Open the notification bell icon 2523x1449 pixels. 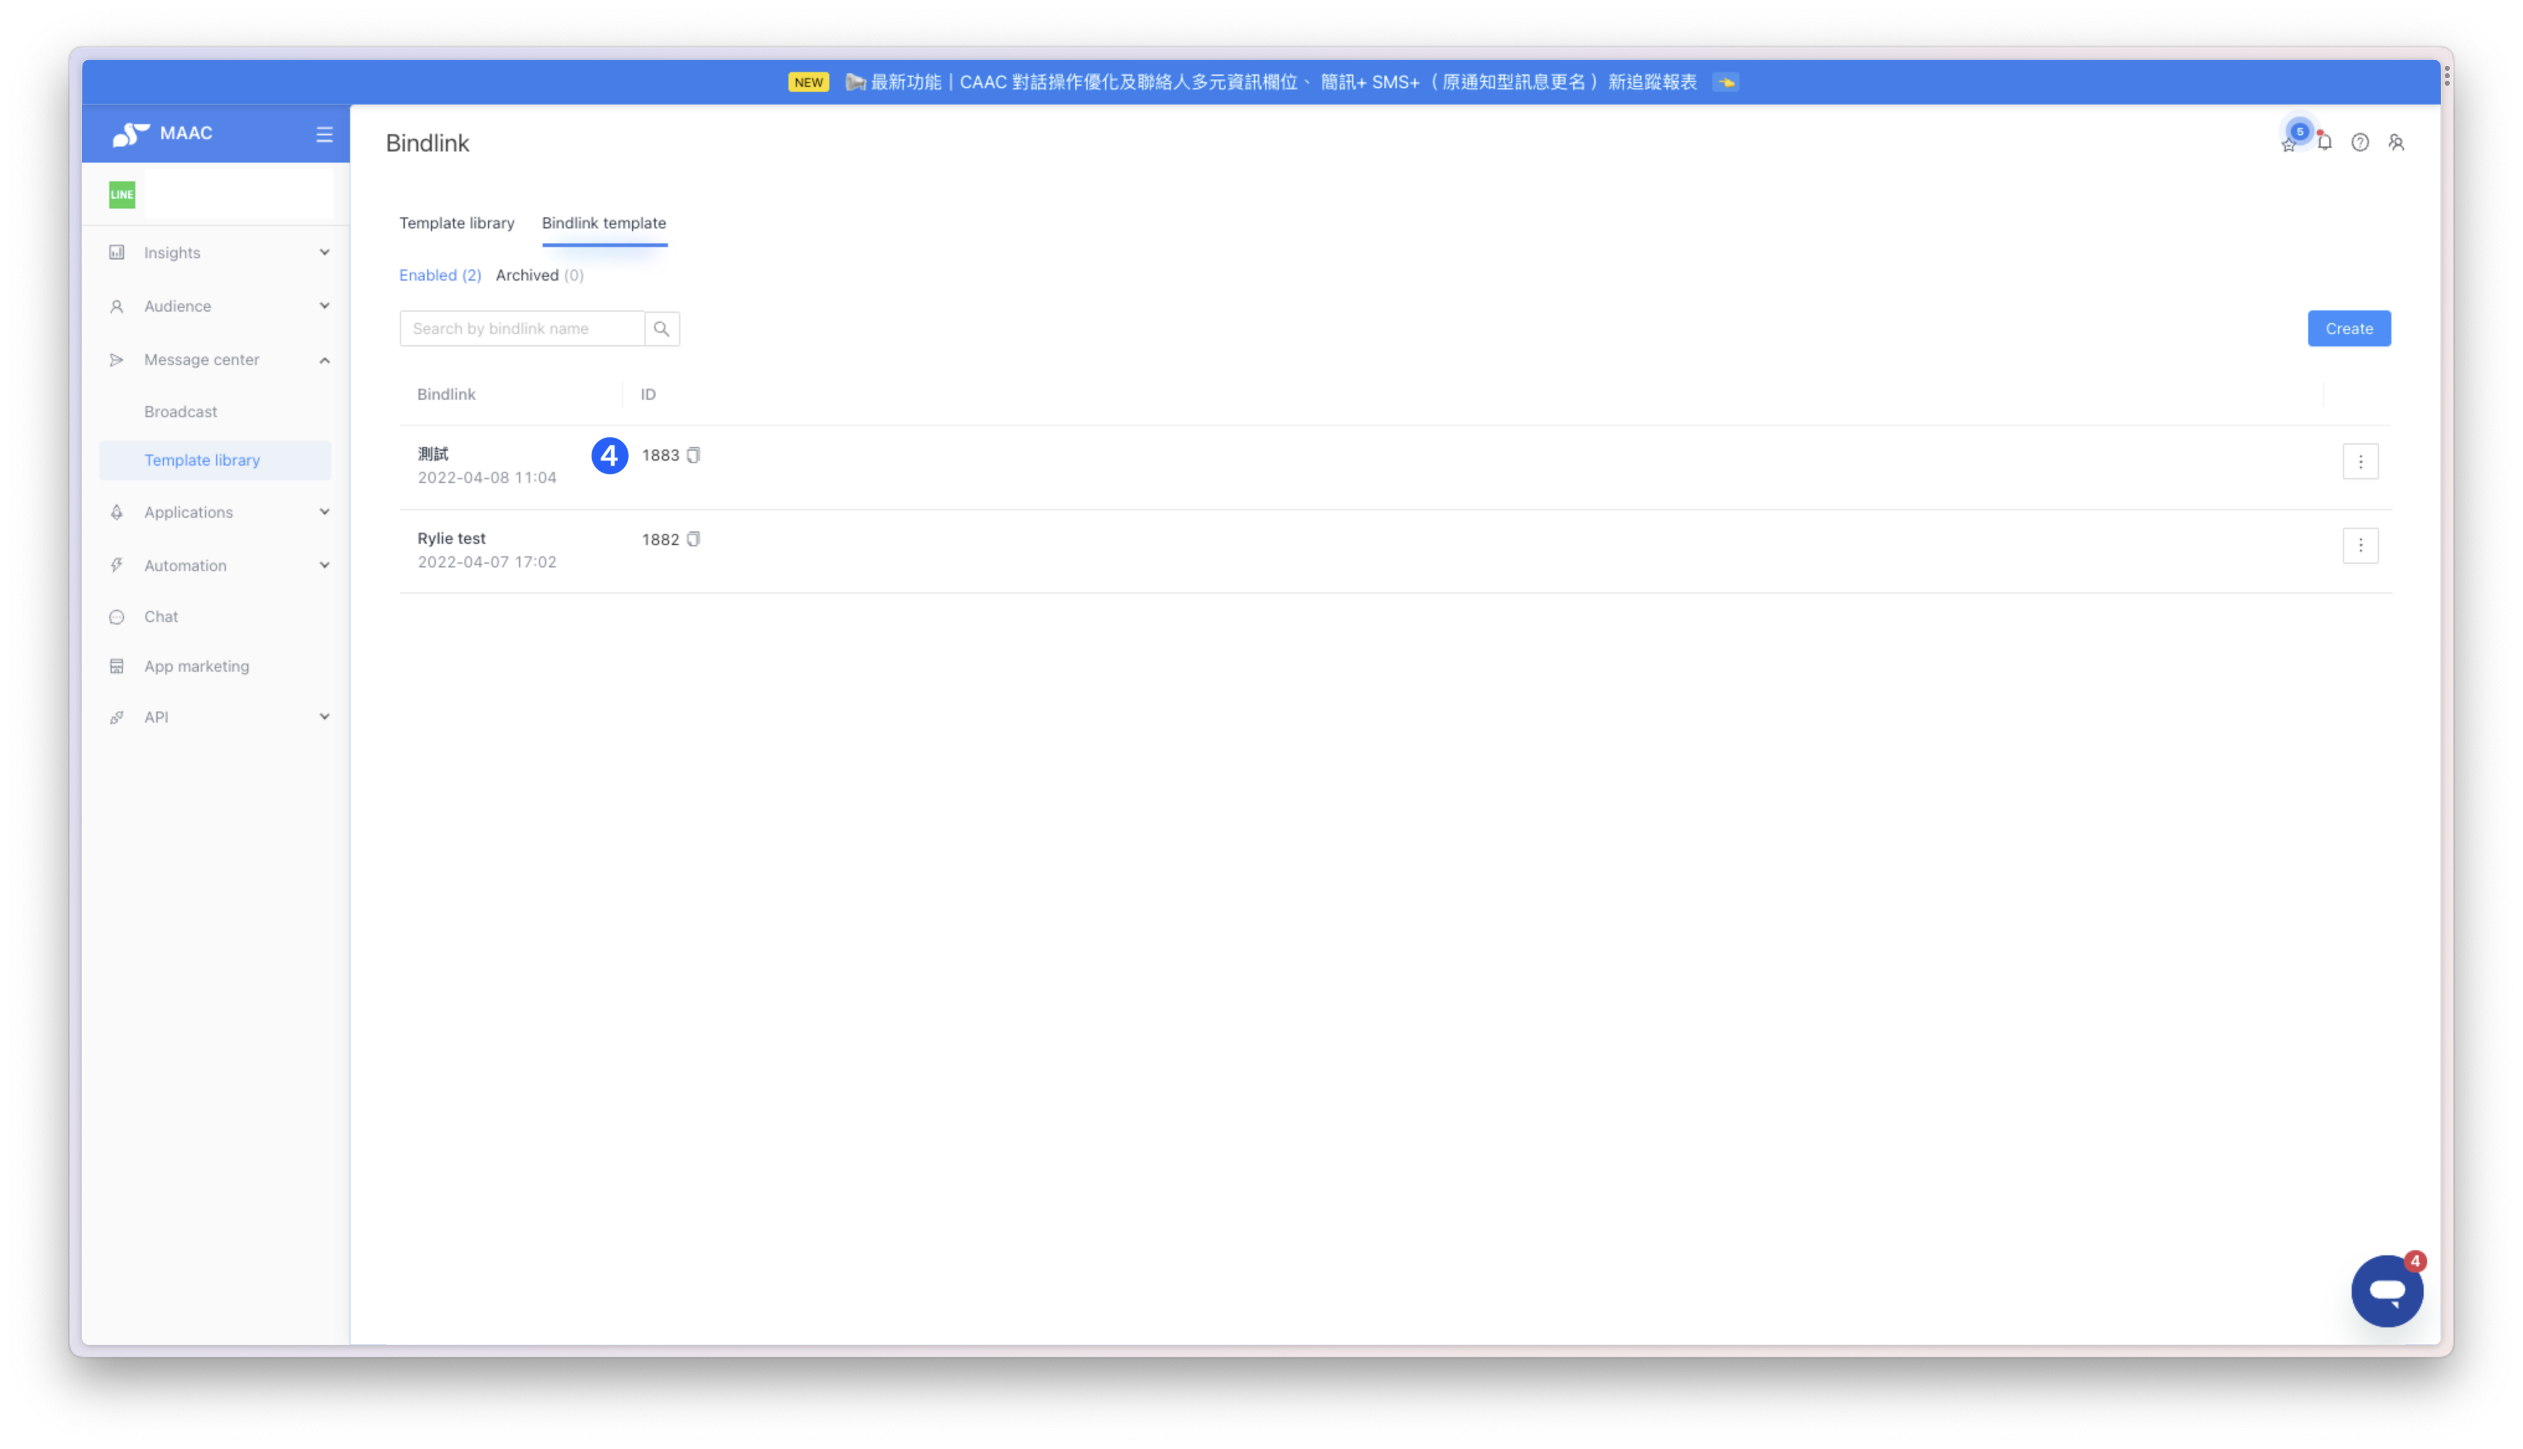(x=2324, y=143)
